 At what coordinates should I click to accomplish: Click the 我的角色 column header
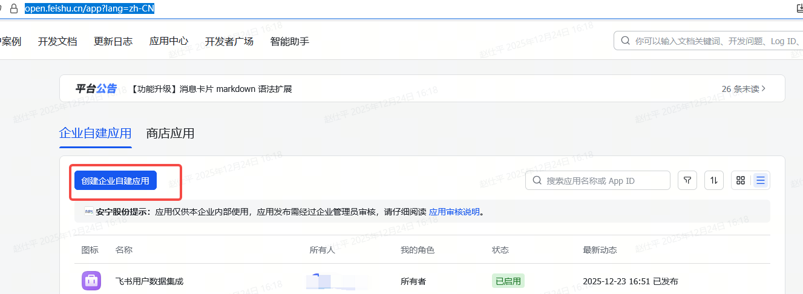[418, 250]
